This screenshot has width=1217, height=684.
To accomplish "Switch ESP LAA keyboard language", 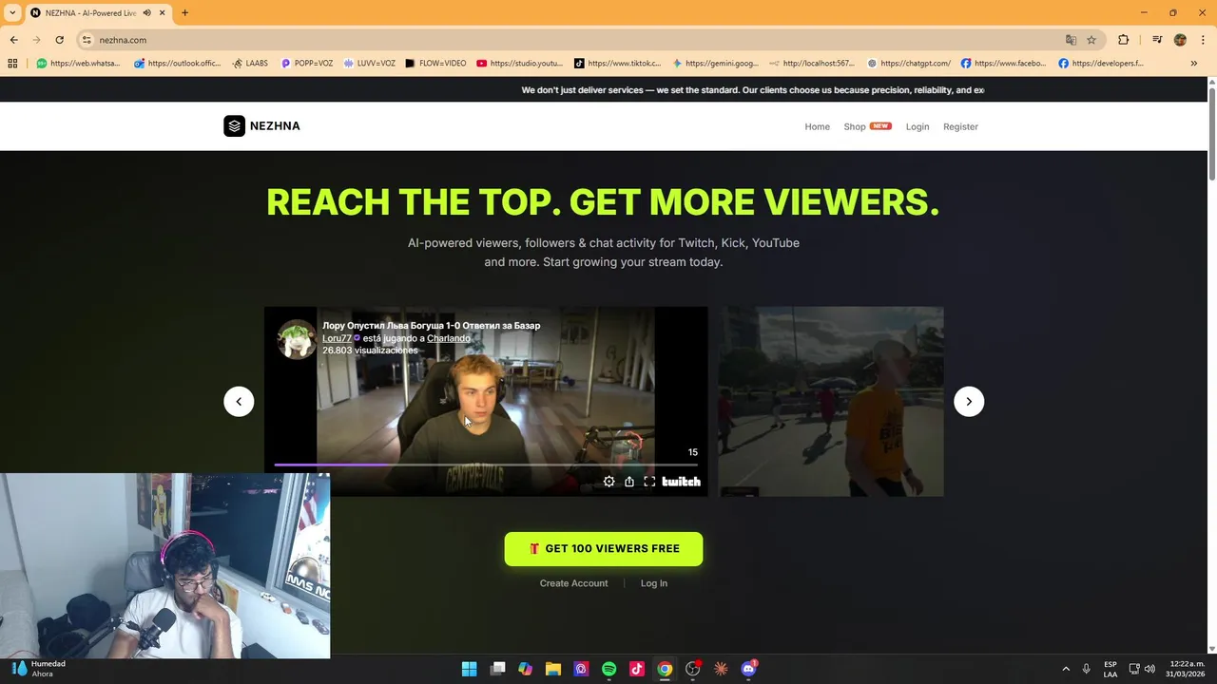I will click(1111, 669).
